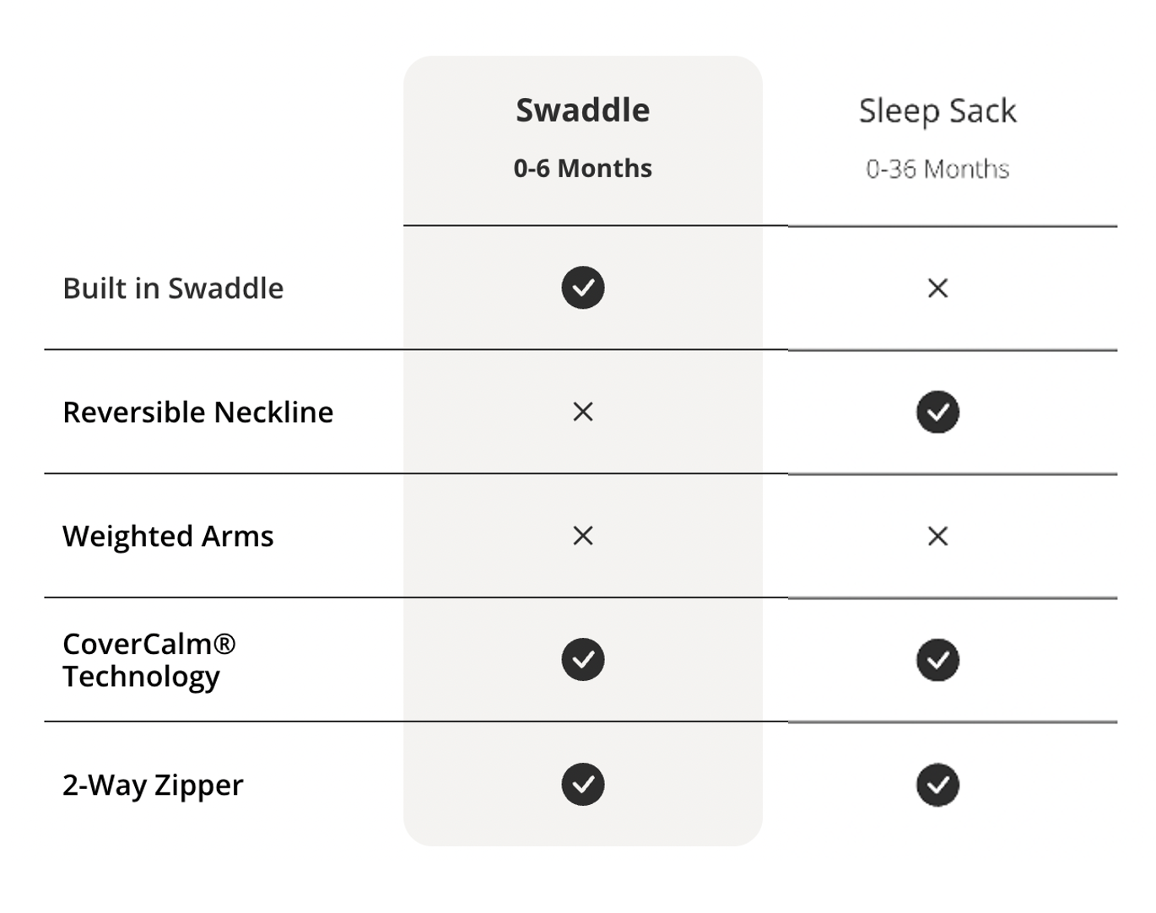This screenshot has height=913, width=1156.
Task: Select the Swaddle column heading
Action: click(583, 111)
